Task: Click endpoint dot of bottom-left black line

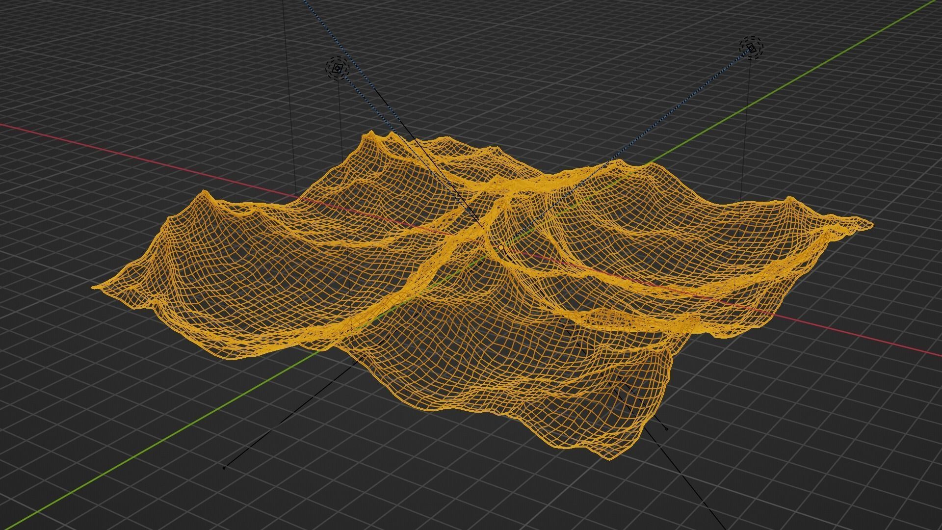Action: click(x=224, y=468)
